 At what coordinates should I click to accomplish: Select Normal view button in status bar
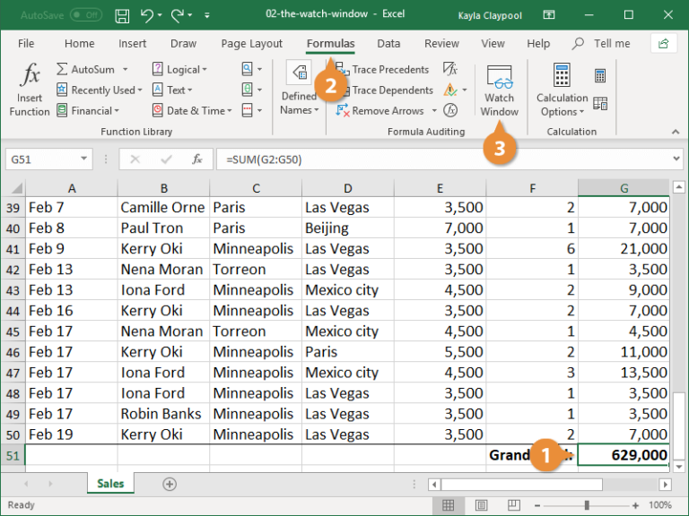(x=449, y=505)
